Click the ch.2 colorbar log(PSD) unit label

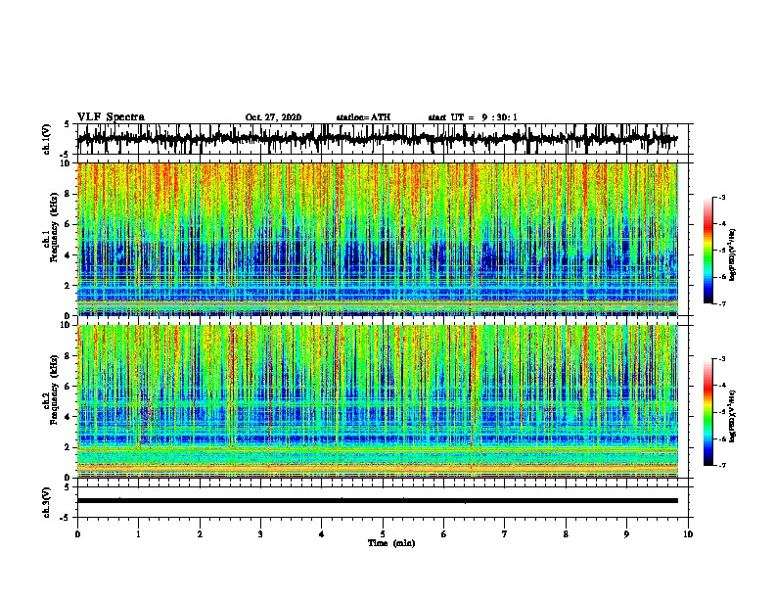[x=733, y=417]
